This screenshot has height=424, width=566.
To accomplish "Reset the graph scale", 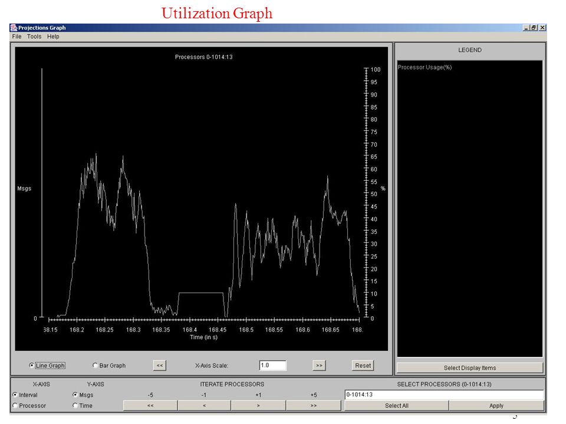I will click(363, 366).
